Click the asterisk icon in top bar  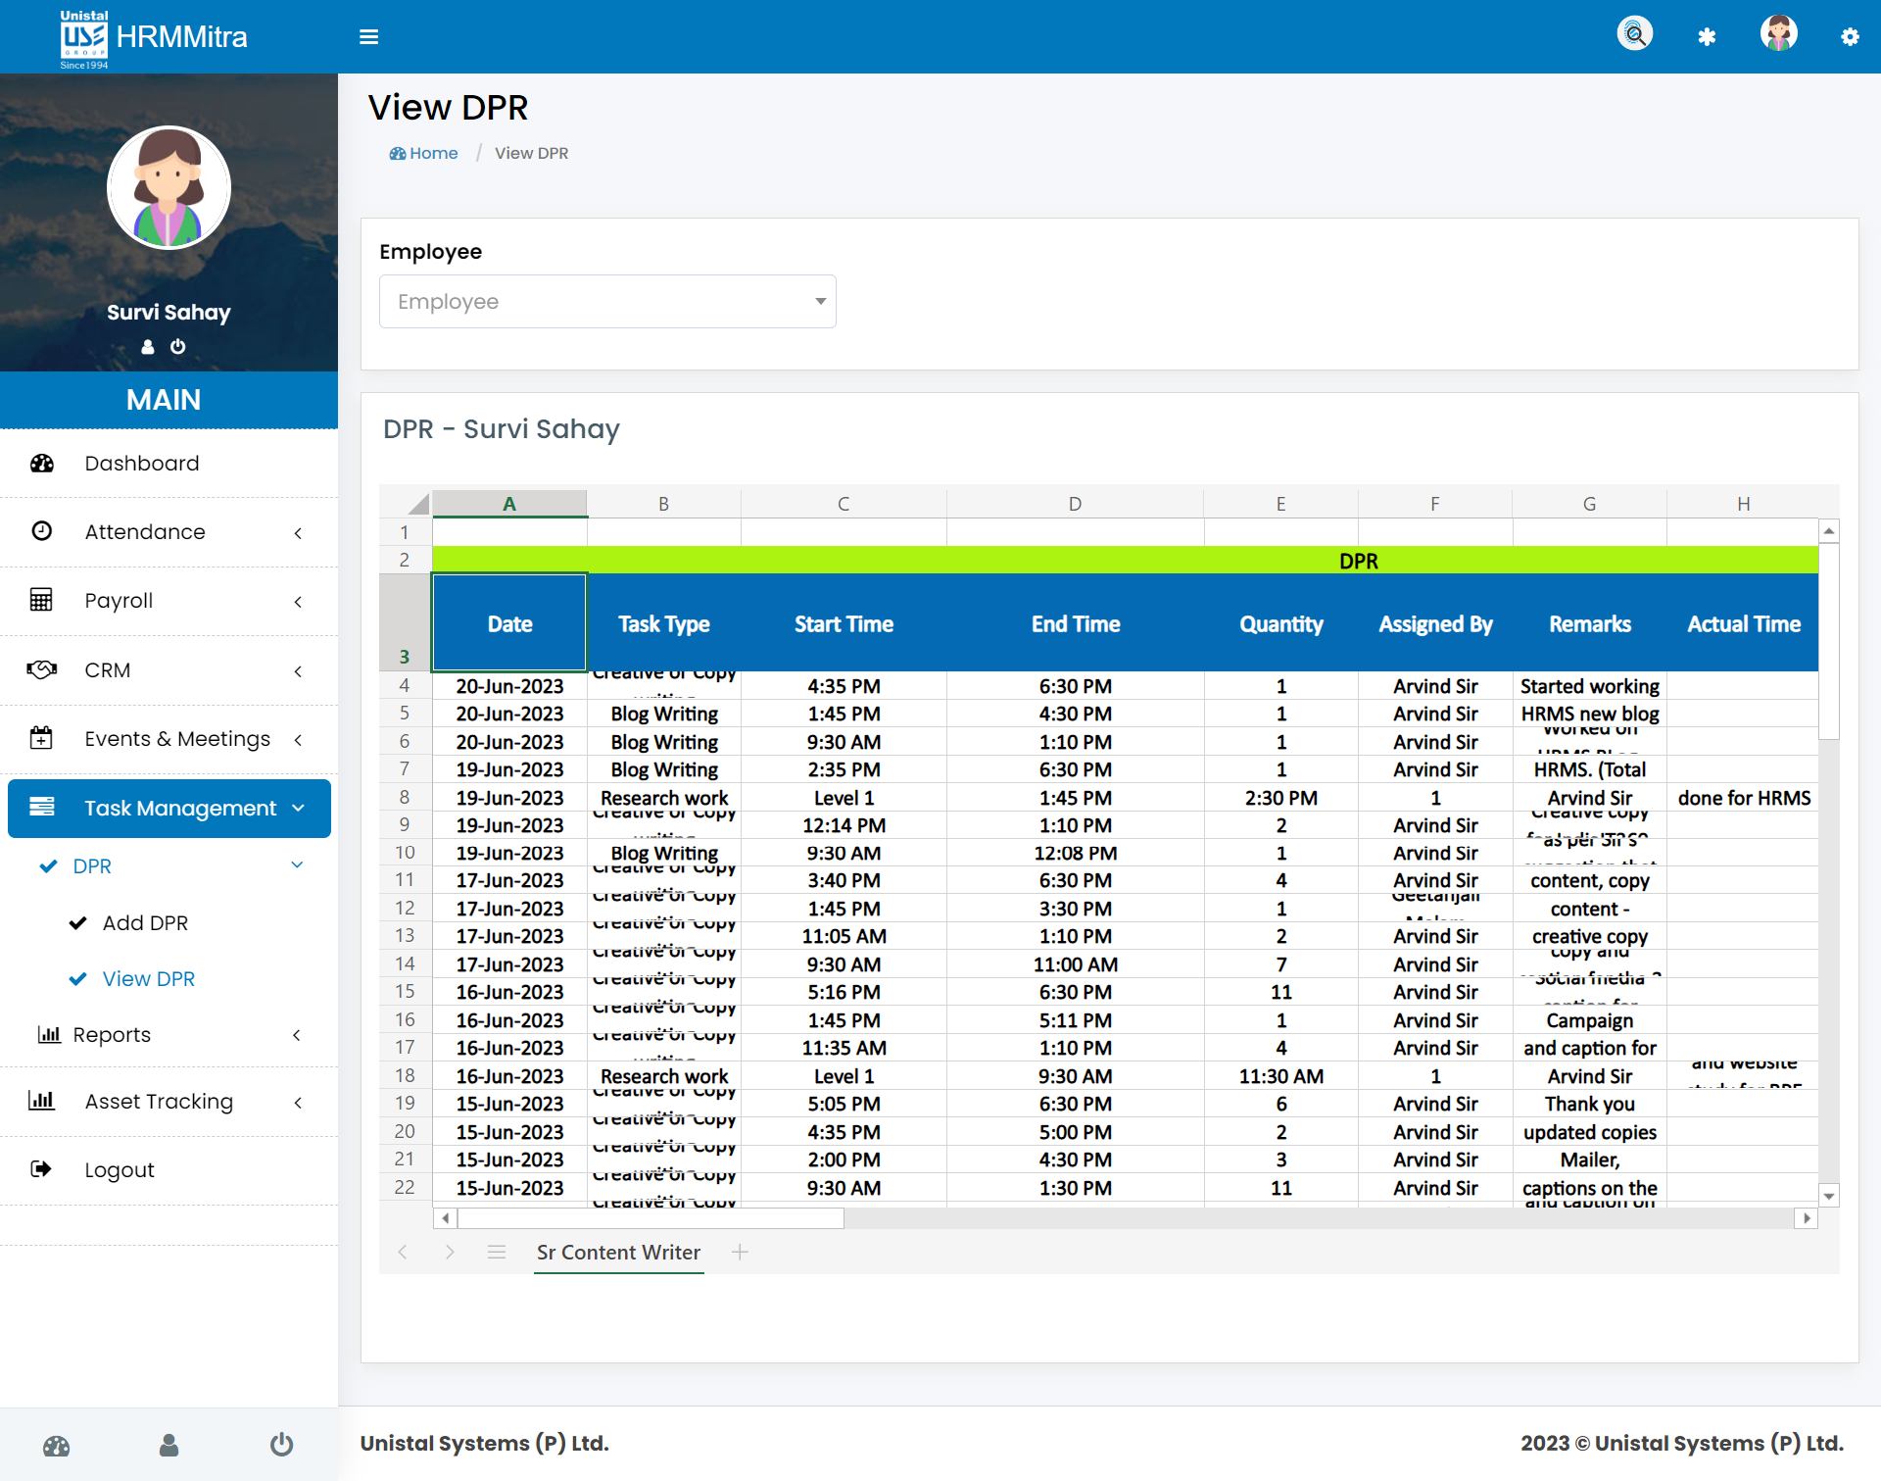coord(1707,37)
